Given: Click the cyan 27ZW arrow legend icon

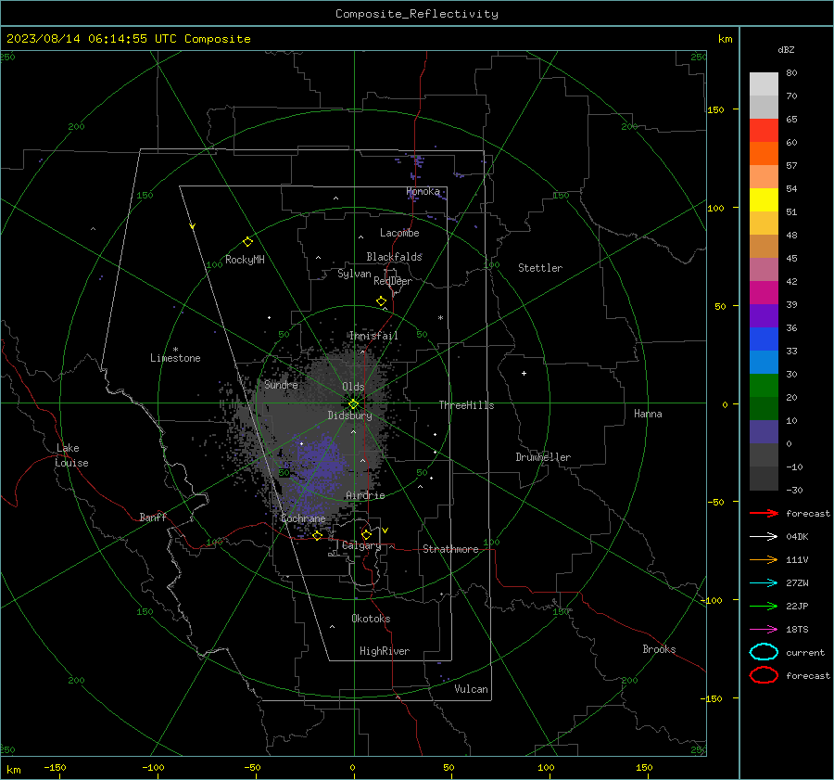Looking at the screenshot, I should coord(764,583).
